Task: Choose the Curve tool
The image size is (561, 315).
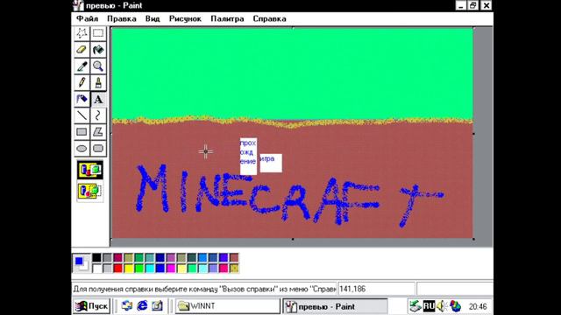Action: click(98, 115)
